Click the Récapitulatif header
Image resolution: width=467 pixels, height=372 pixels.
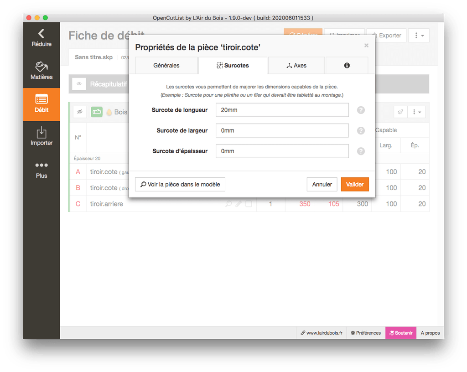click(x=109, y=84)
